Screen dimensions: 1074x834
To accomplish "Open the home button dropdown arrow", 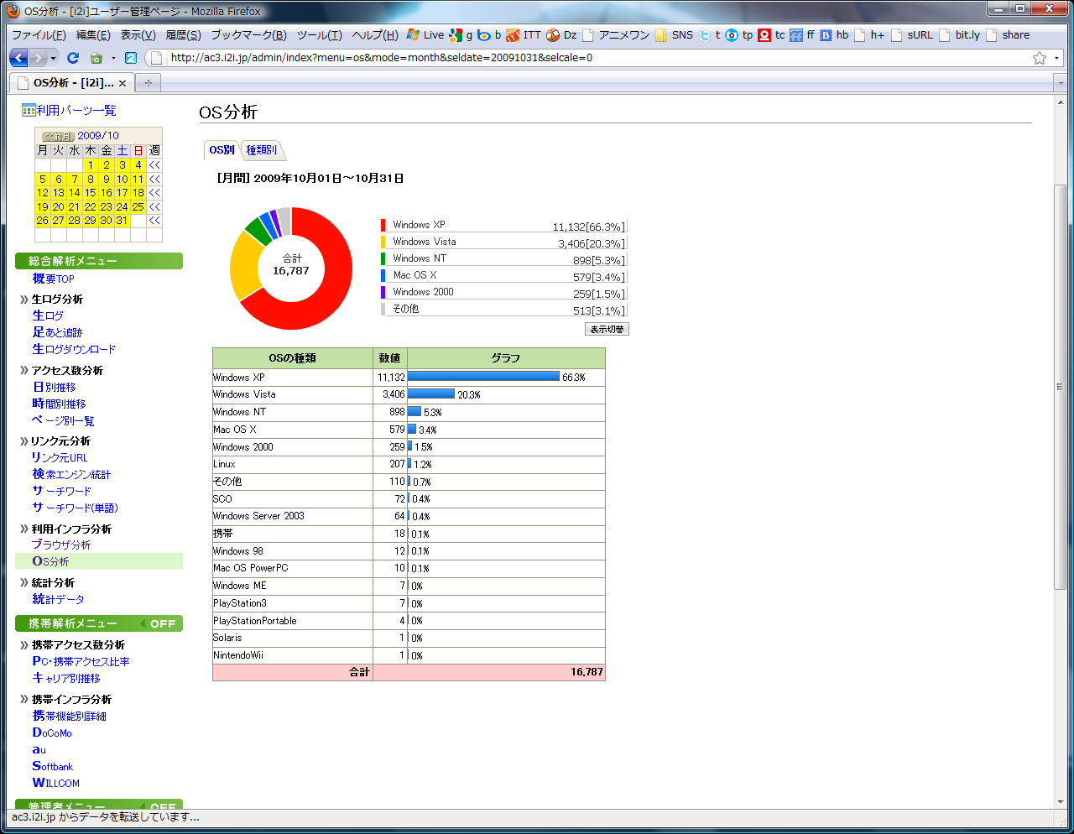I will [113, 58].
